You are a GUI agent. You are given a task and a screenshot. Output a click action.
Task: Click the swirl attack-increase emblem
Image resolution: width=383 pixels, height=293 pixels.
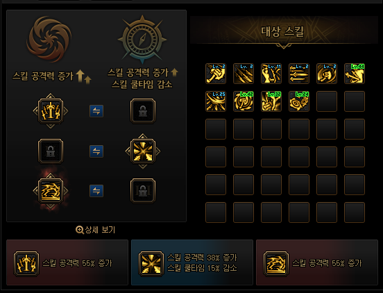(x=49, y=39)
